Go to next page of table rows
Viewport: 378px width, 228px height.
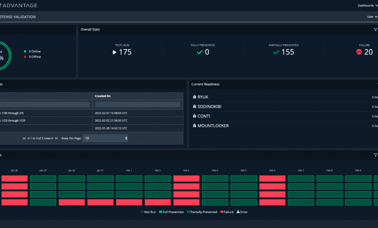52,138
